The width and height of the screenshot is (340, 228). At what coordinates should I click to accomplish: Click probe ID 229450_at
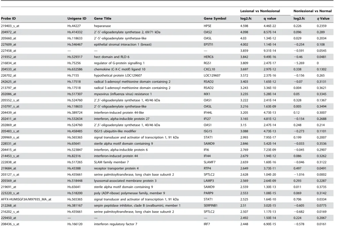8,218
